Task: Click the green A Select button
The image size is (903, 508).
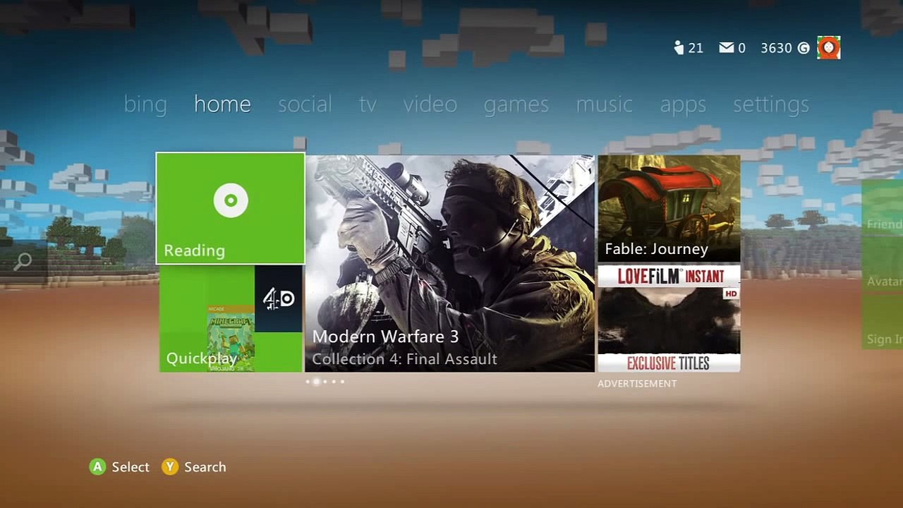Action: click(97, 467)
